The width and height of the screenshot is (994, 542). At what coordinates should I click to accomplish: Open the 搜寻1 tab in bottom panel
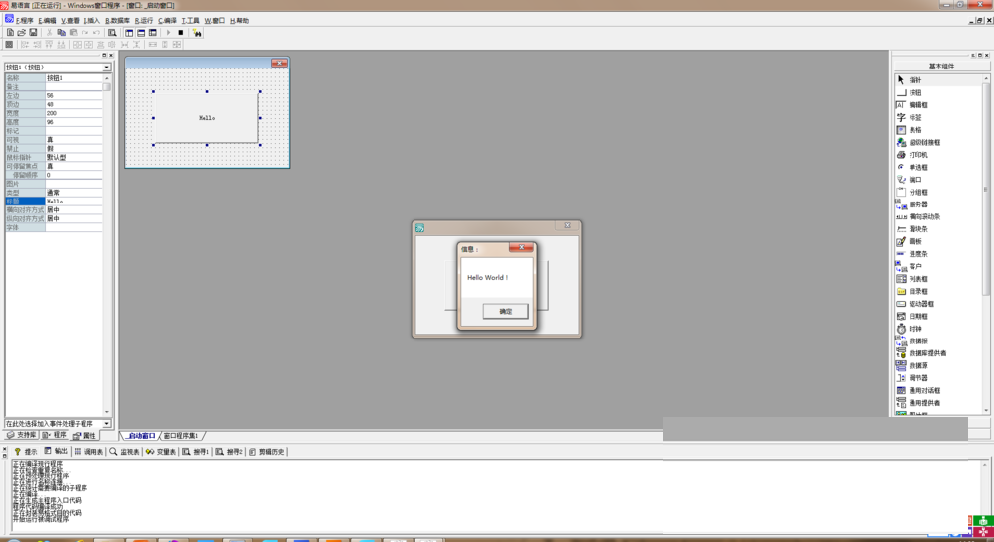pos(195,452)
